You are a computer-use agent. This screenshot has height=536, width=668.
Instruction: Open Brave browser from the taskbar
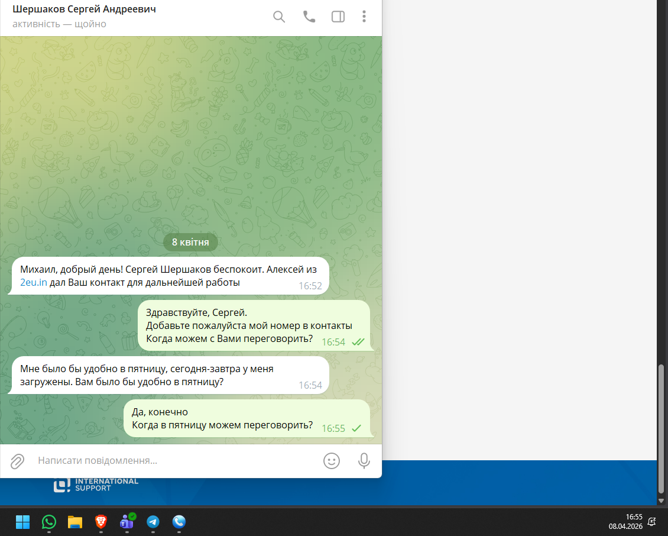coord(101,521)
